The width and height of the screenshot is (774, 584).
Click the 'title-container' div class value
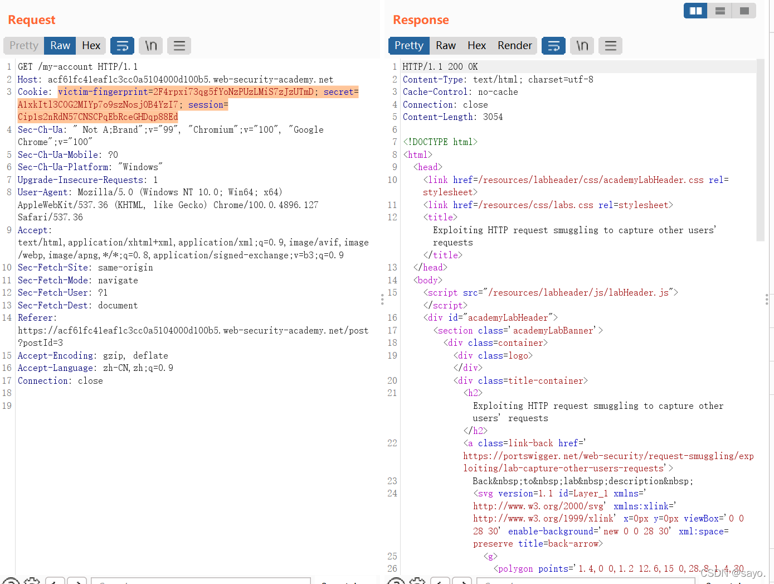tap(546, 381)
